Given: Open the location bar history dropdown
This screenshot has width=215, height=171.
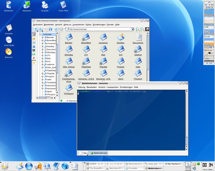Looking at the screenshot, I should (x=132, y=29).
